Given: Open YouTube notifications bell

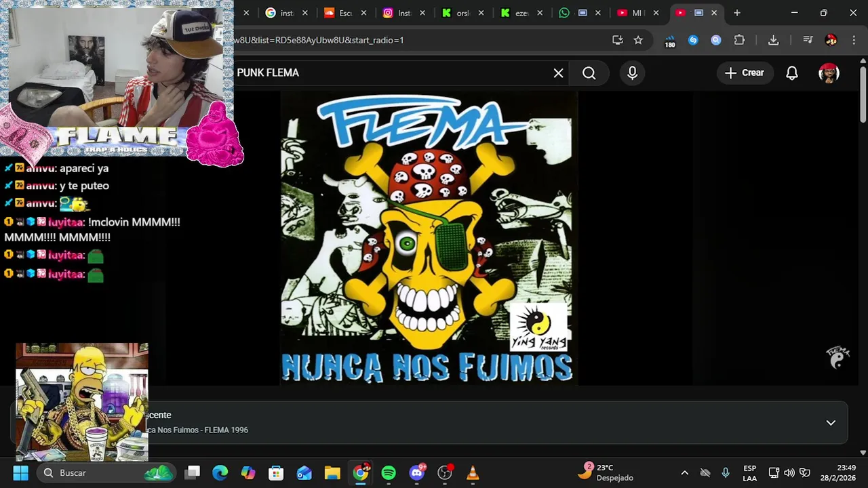Looking at the screenshot, I should (792, 73).
